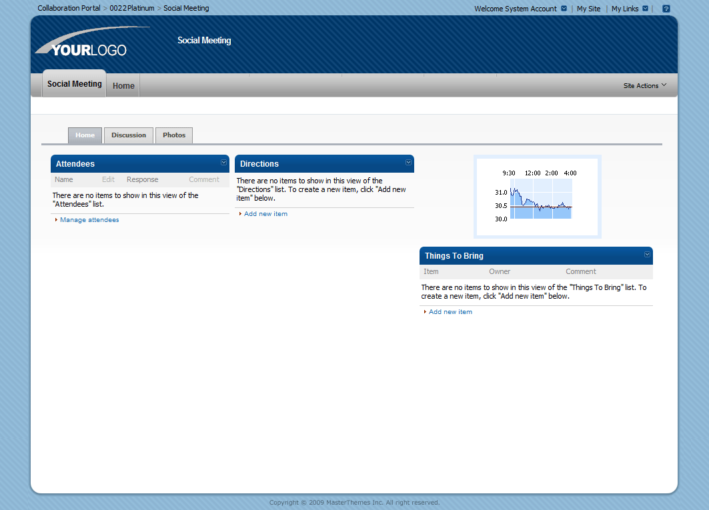Select the Home quick launch tab
This screenshot has width=709, height=510.
[85, 135]
